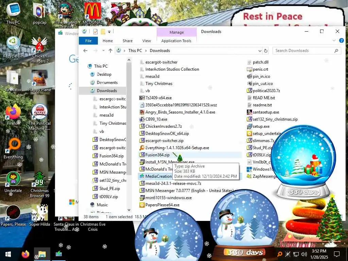Switch to the Home ribbon tab

pos(108,41)
